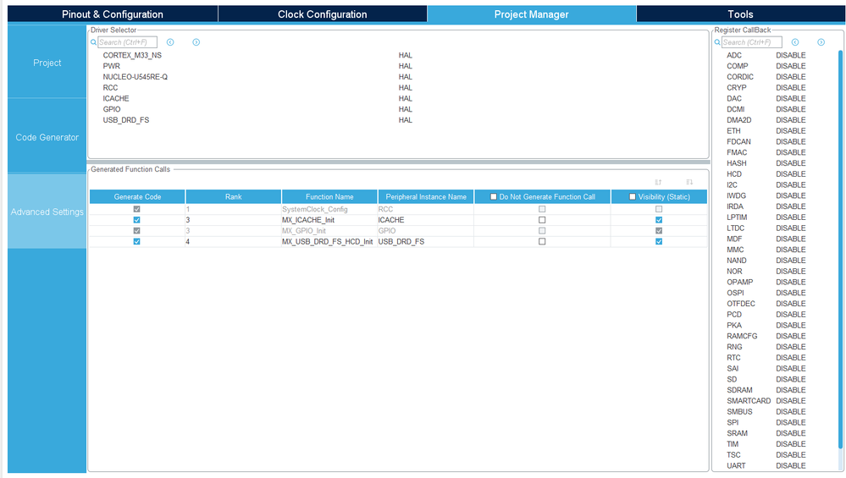Viewport: 846px width, 478px height.
Task: Open Clock Configuration tab
Action: click(322, 14)
